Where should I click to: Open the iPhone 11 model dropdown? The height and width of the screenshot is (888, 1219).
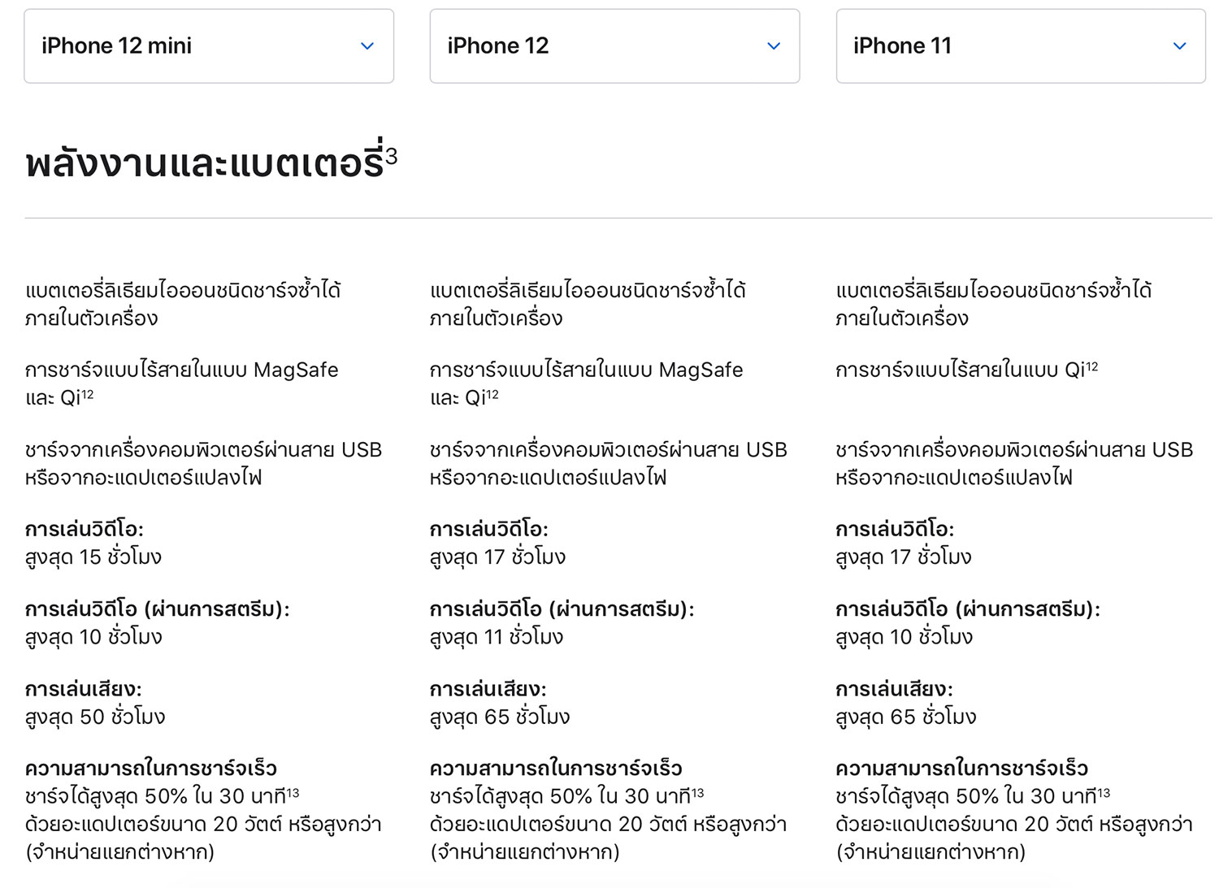coord(1021,46)
